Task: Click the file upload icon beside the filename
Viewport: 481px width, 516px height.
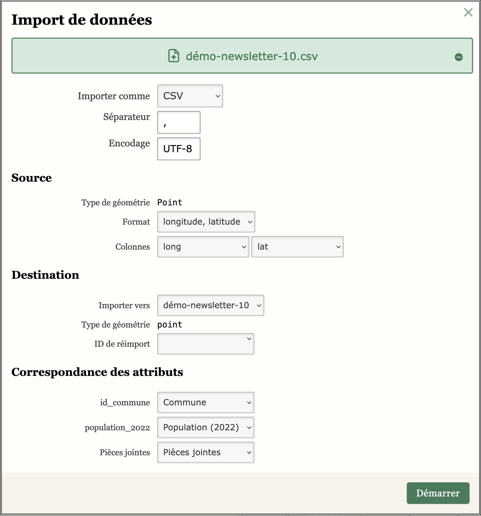Action: (174, 56)
